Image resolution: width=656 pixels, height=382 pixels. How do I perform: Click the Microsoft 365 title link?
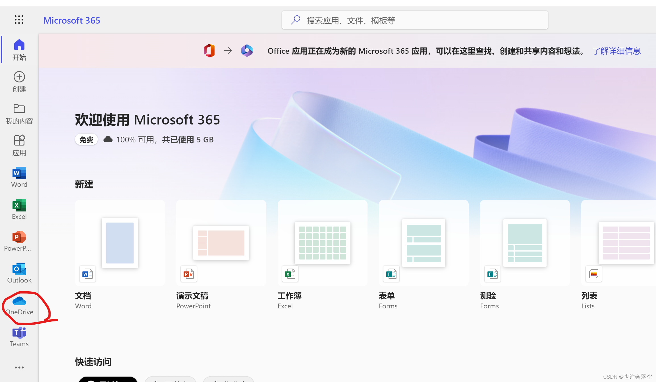[72, 20]
